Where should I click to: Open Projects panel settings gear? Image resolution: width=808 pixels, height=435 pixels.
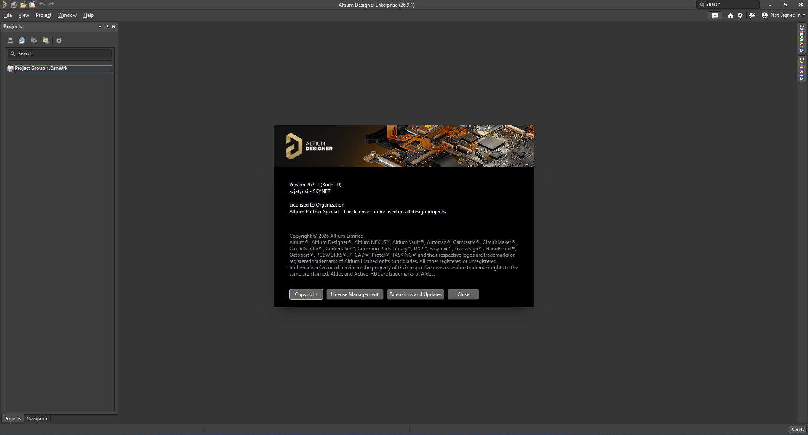tap(59, 41)
